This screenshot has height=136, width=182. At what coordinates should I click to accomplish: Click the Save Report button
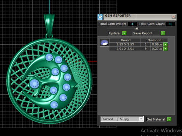coord(146,33)
